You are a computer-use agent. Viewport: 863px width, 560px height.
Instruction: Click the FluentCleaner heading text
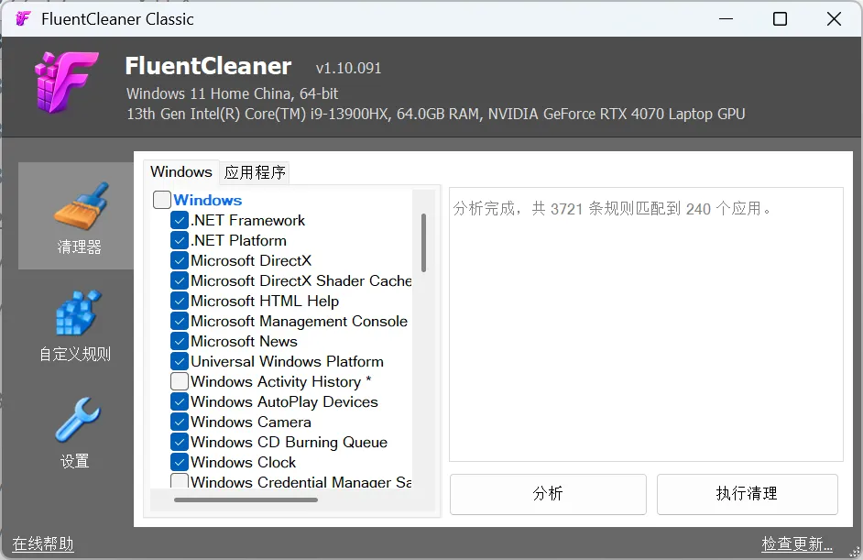208,66
